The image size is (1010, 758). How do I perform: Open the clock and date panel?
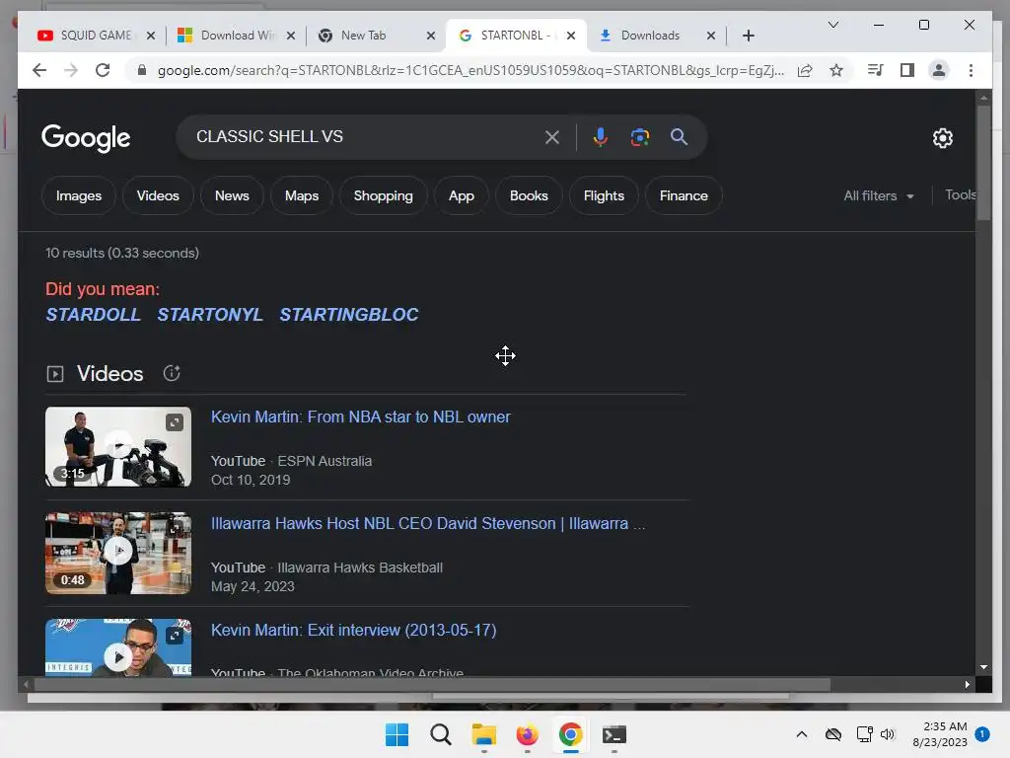(939, 734)
